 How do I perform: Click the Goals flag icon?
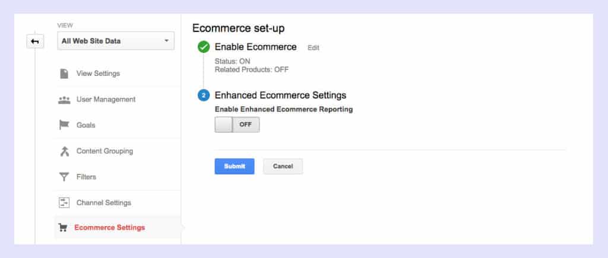click(64, 125)
